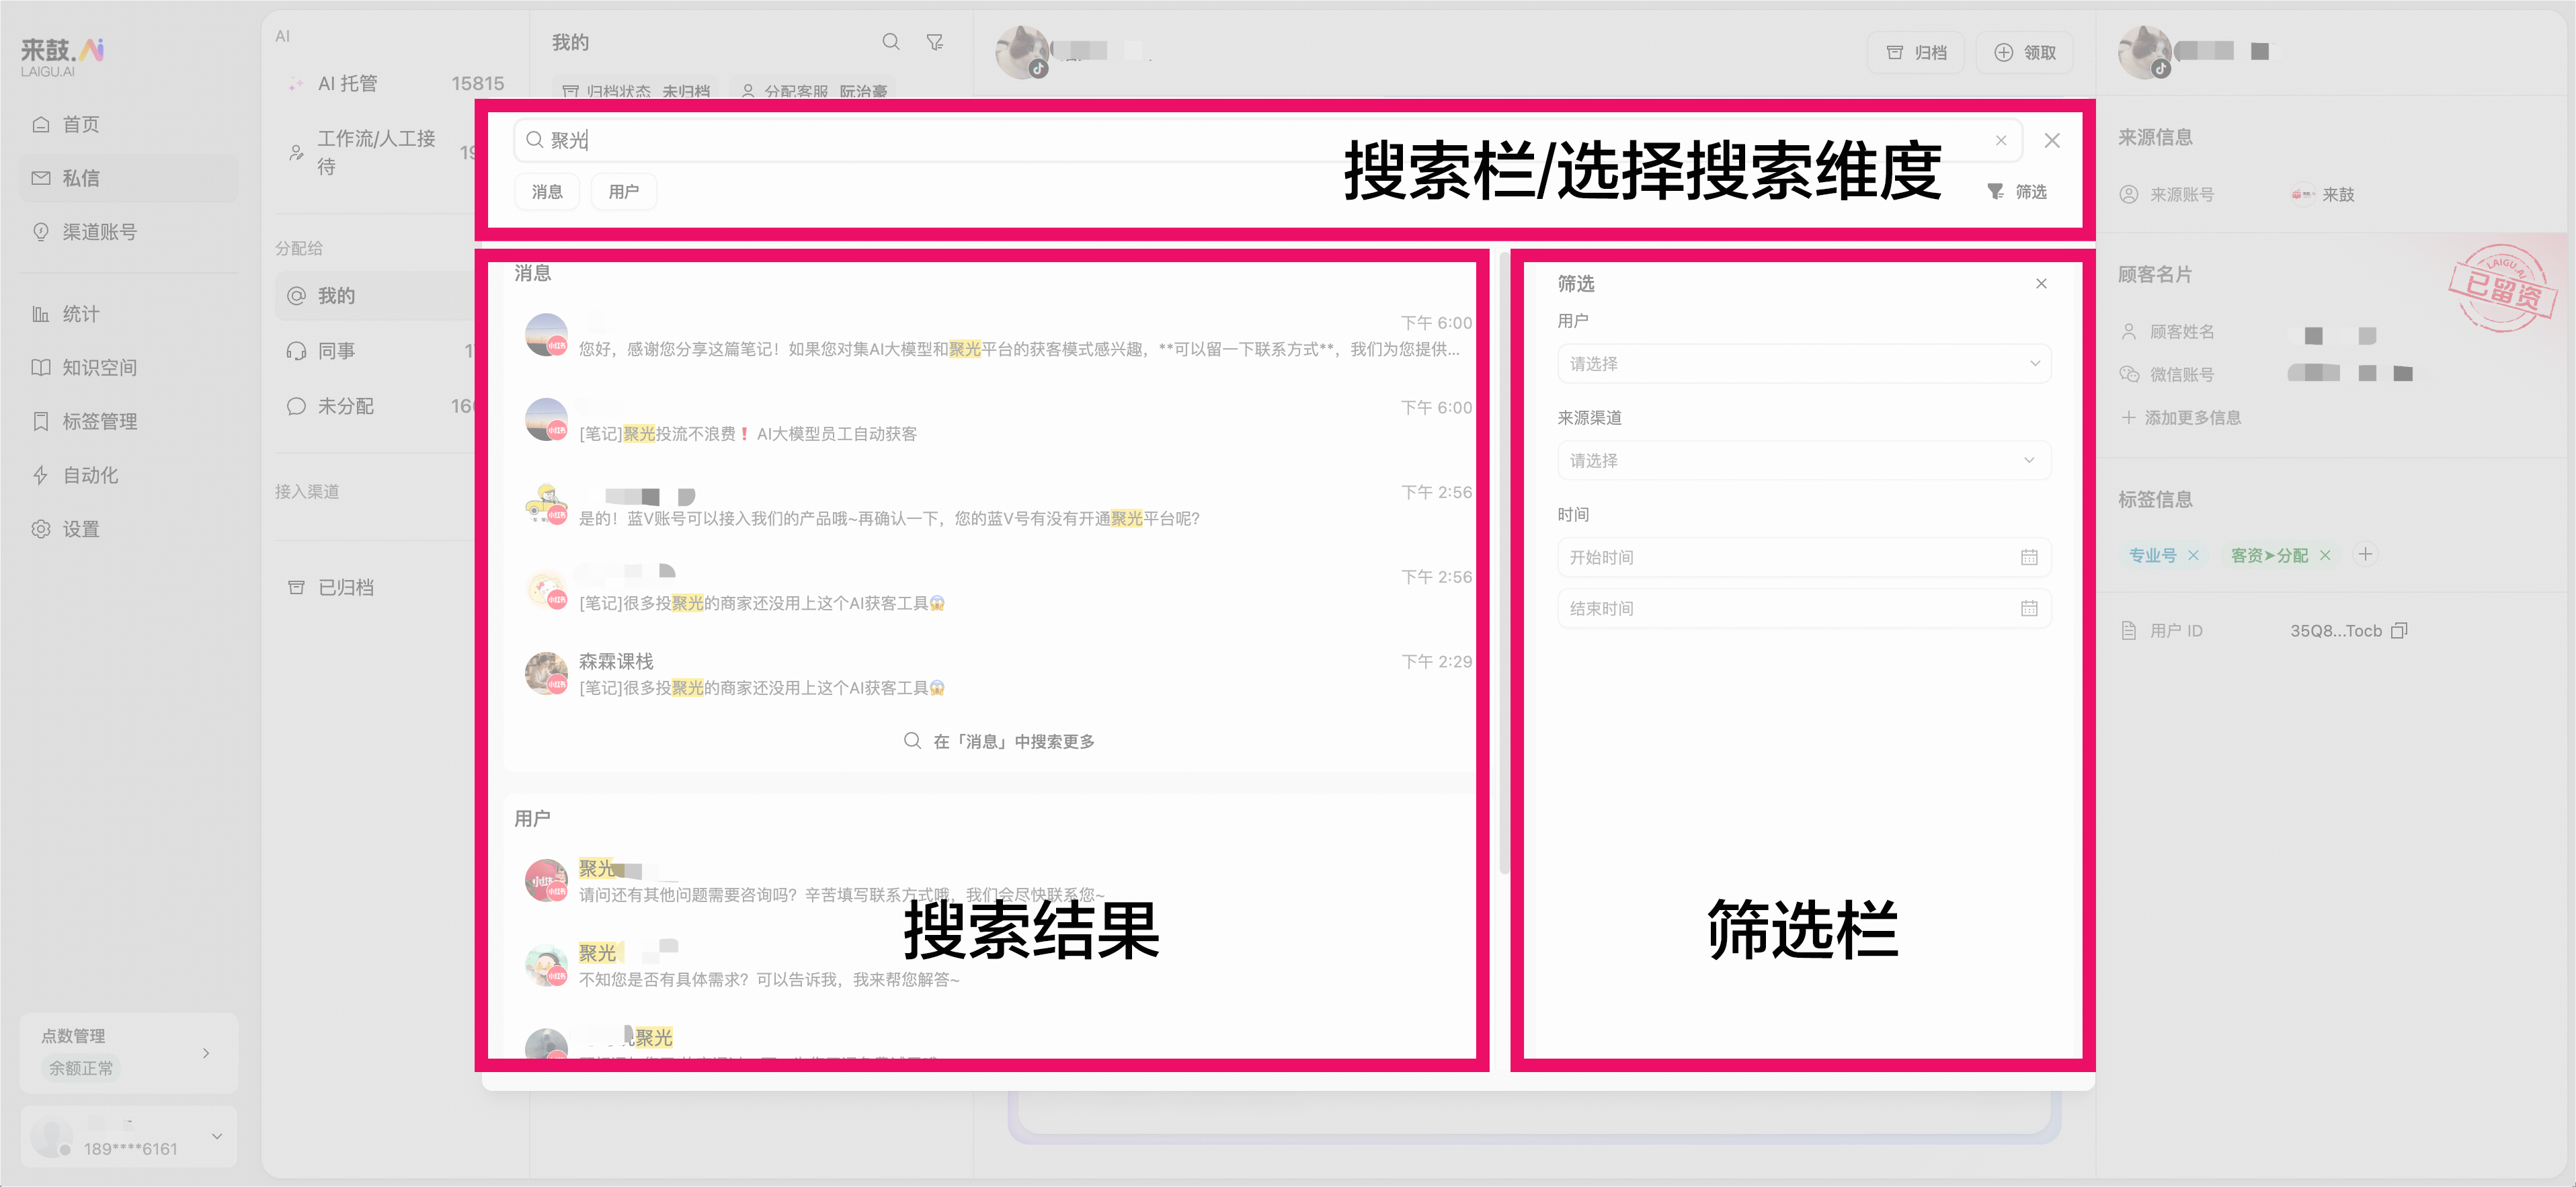The width and height of the screenshot is (2576, 1187).
Task: Go to the 首页 home page
Action: (80, 124)
